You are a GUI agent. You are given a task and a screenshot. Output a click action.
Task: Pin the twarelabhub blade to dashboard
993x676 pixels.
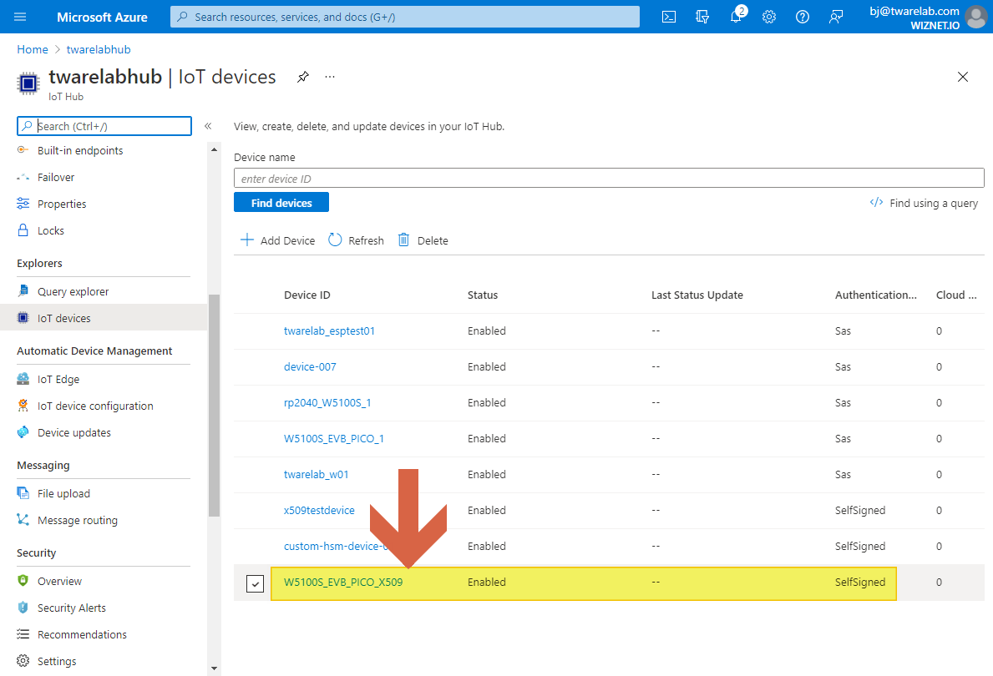point(303,78)
